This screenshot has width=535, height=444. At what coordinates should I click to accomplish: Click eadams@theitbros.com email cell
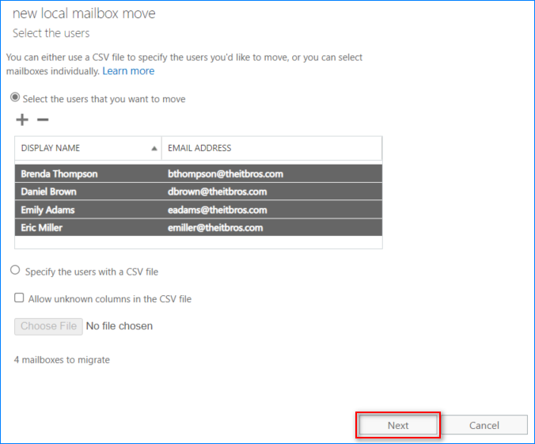click(218, 210)
